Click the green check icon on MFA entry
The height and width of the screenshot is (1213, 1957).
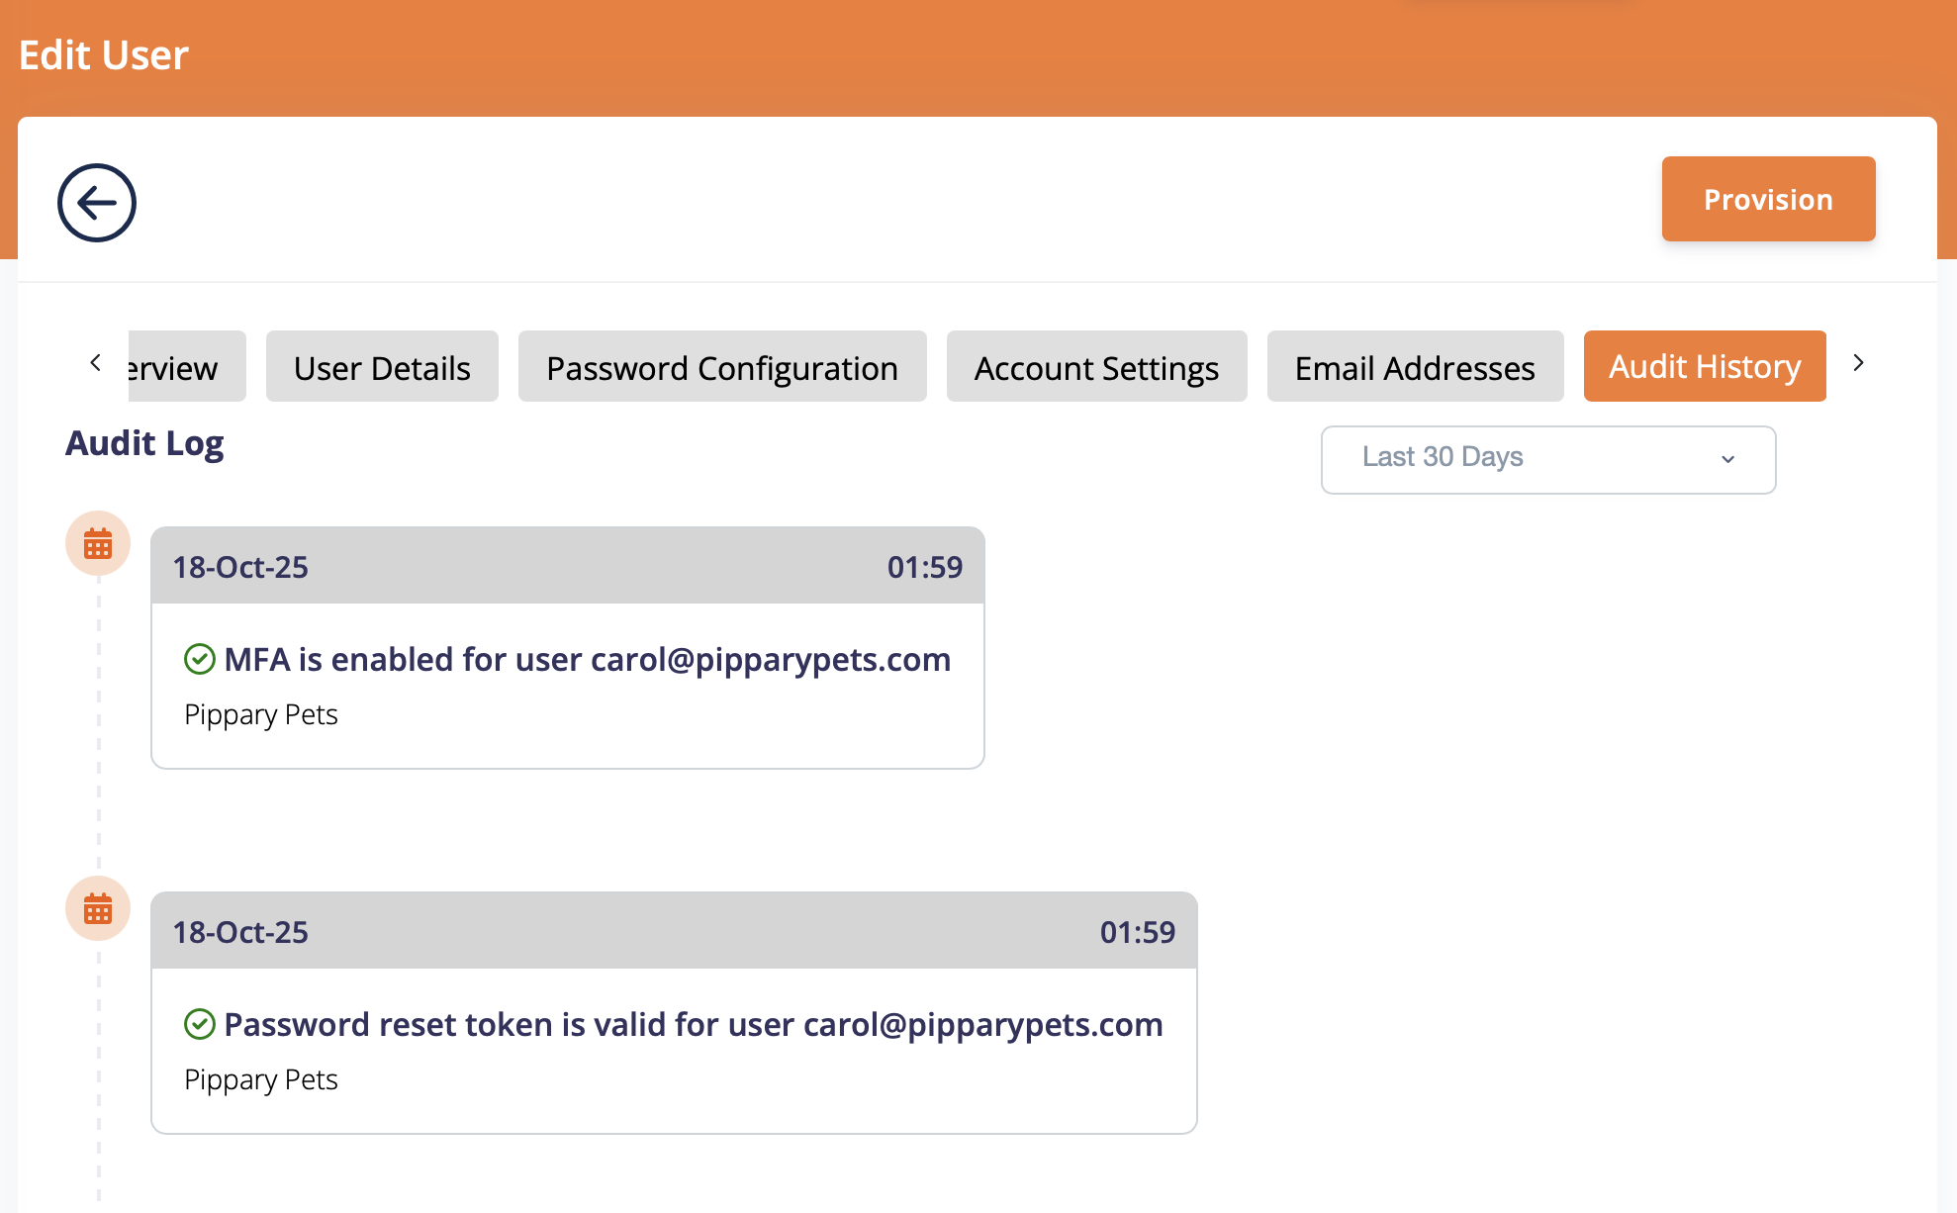tap(200, 658)
